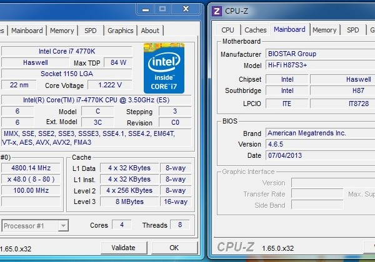Close the left CPU-Z window
The height and width of the screenshot is (262, 375).
(x=186, y=9)
